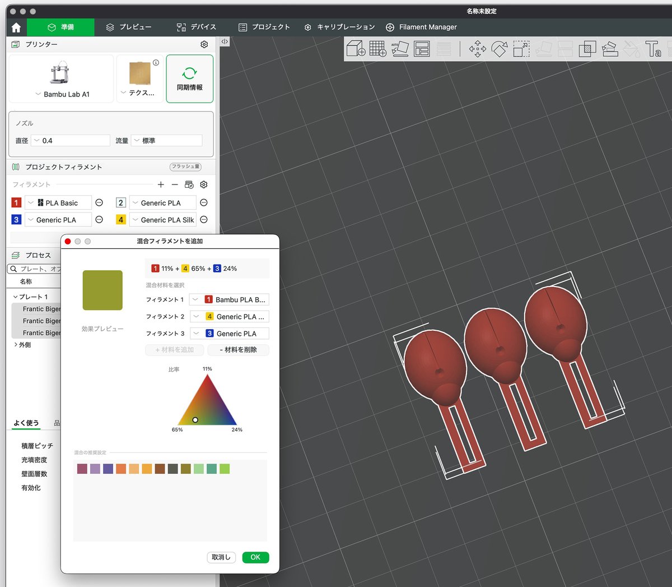Select the よく使う settings tab
The image size is (672, 587).
click(26, 423)
